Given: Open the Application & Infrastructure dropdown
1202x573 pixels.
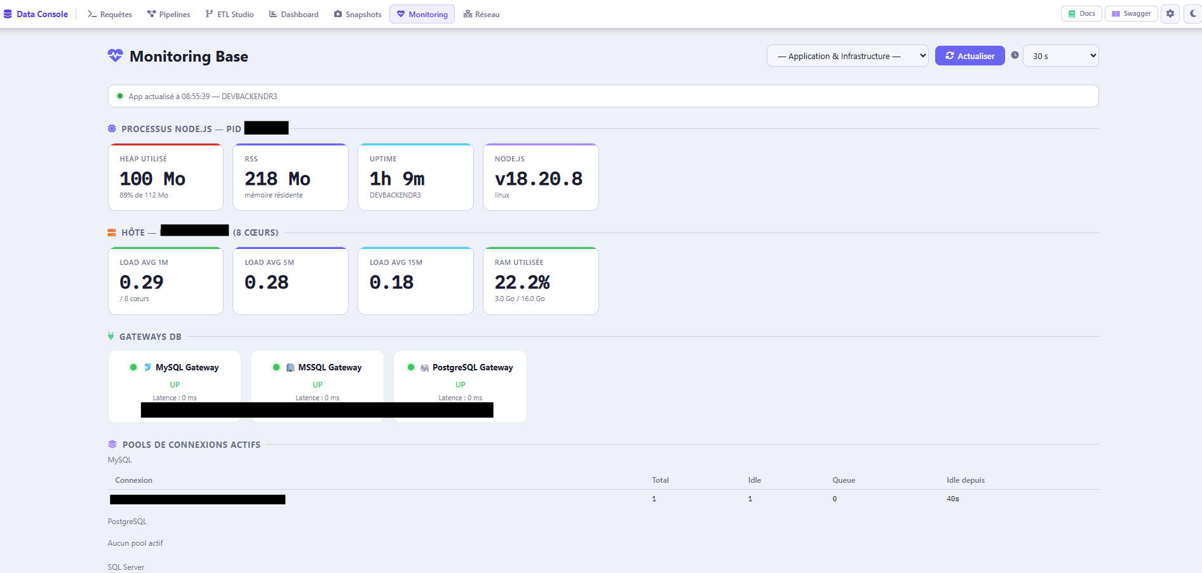Looking at the screenshot, I should (x=847, y=56).
